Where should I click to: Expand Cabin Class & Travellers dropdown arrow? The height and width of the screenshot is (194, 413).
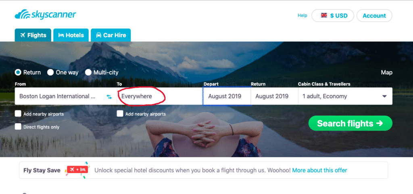pos(384,97)
